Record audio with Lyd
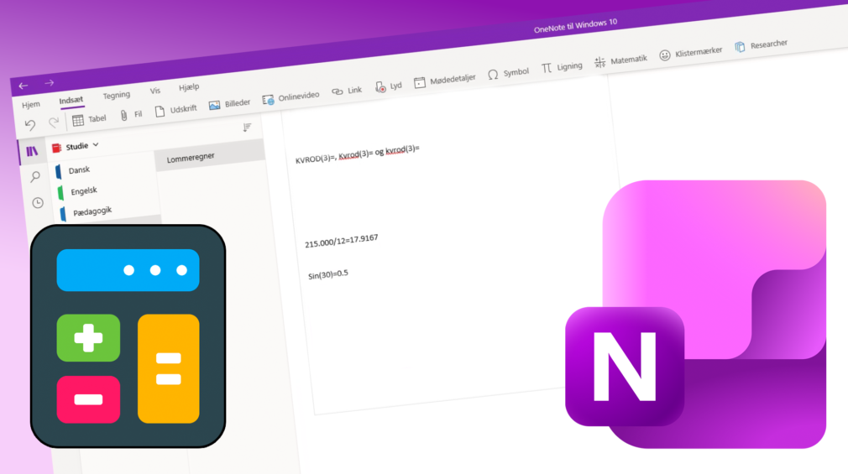This screenshot has width=848, height=474. (x=380, y=86)
